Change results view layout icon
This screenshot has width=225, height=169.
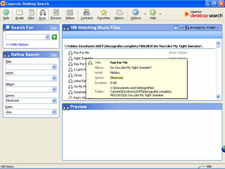[176, 27]
